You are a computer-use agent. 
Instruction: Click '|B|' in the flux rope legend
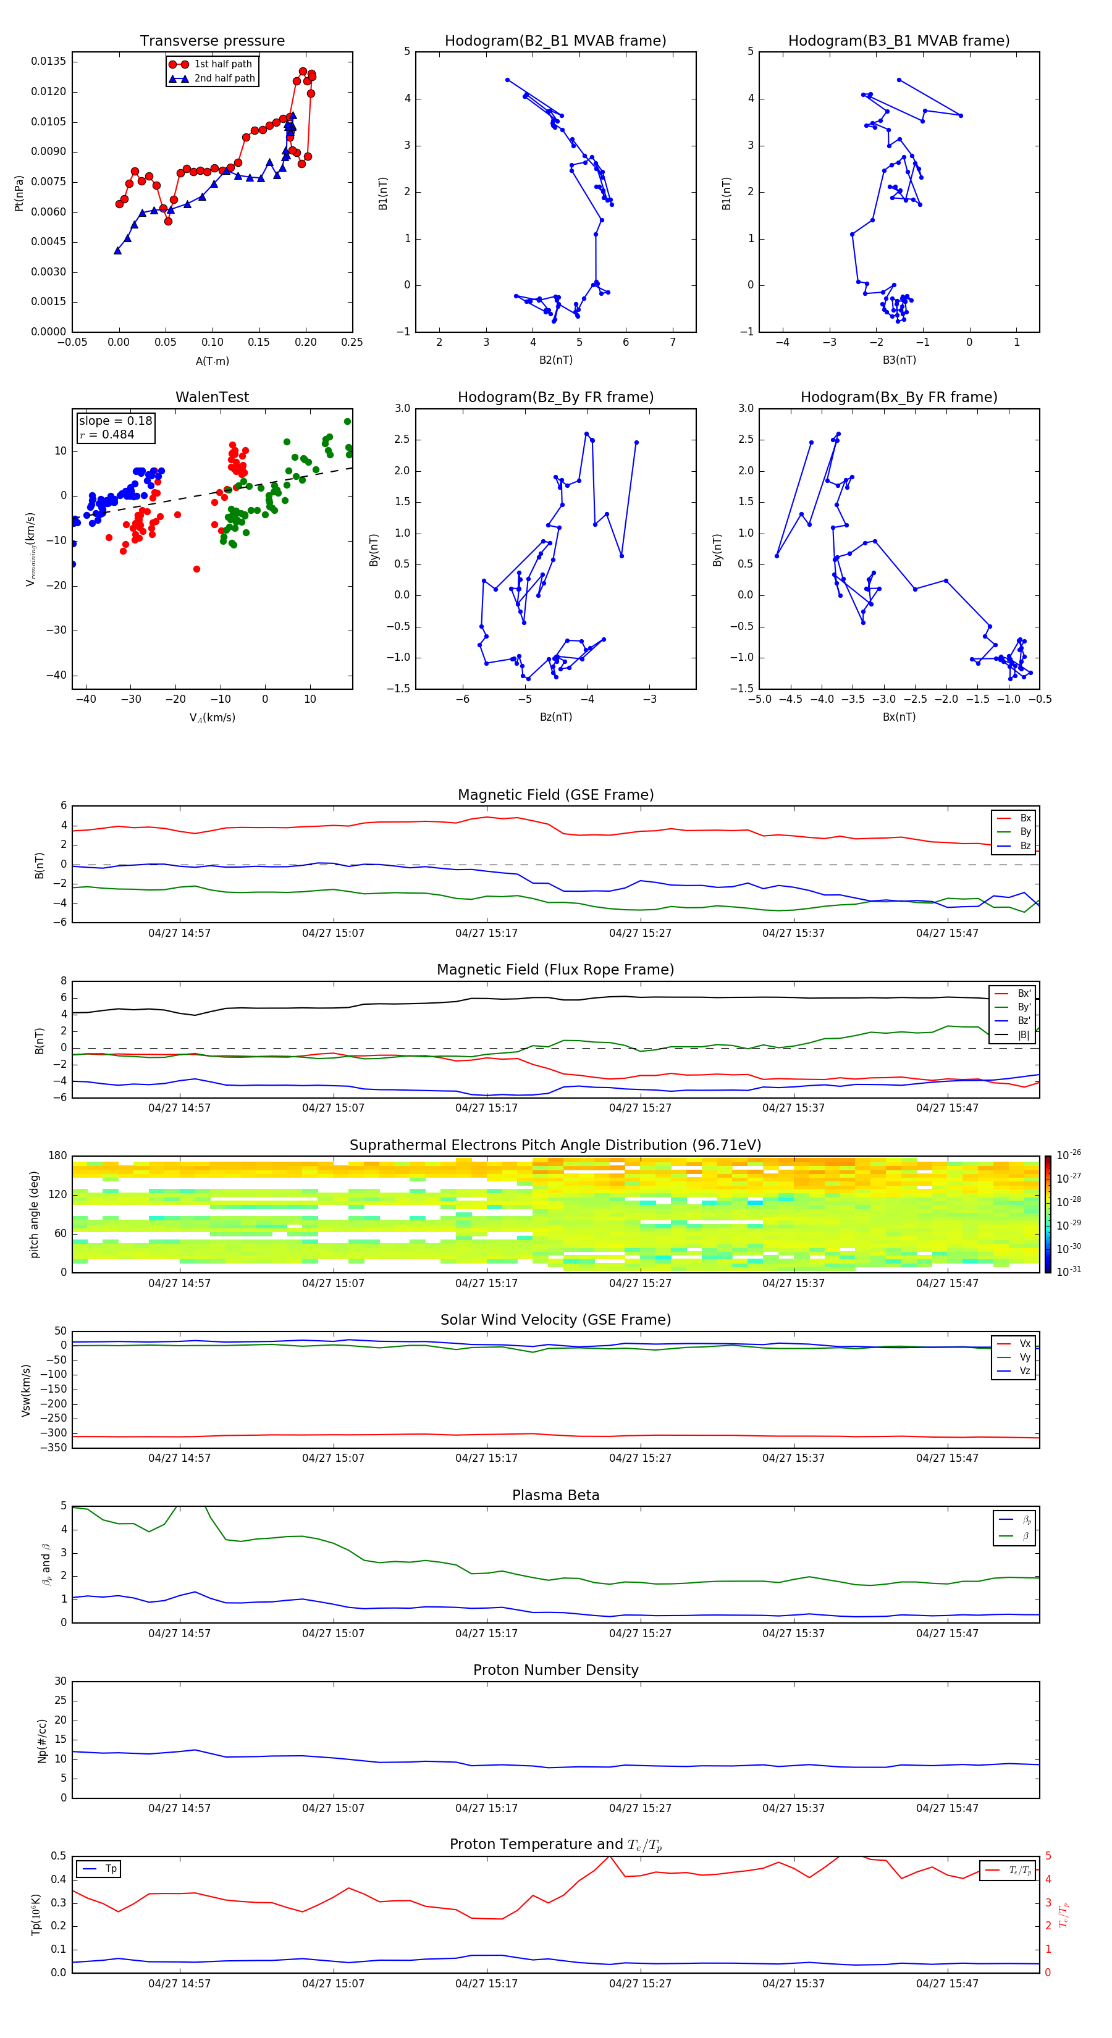click(x=1024, y=1035)
